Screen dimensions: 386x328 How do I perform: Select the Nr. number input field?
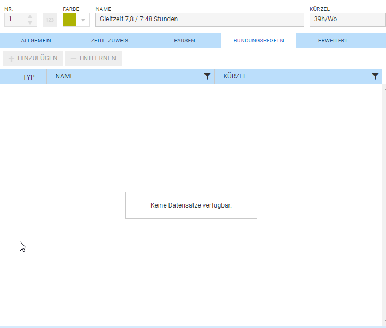(x=14, y=19)
